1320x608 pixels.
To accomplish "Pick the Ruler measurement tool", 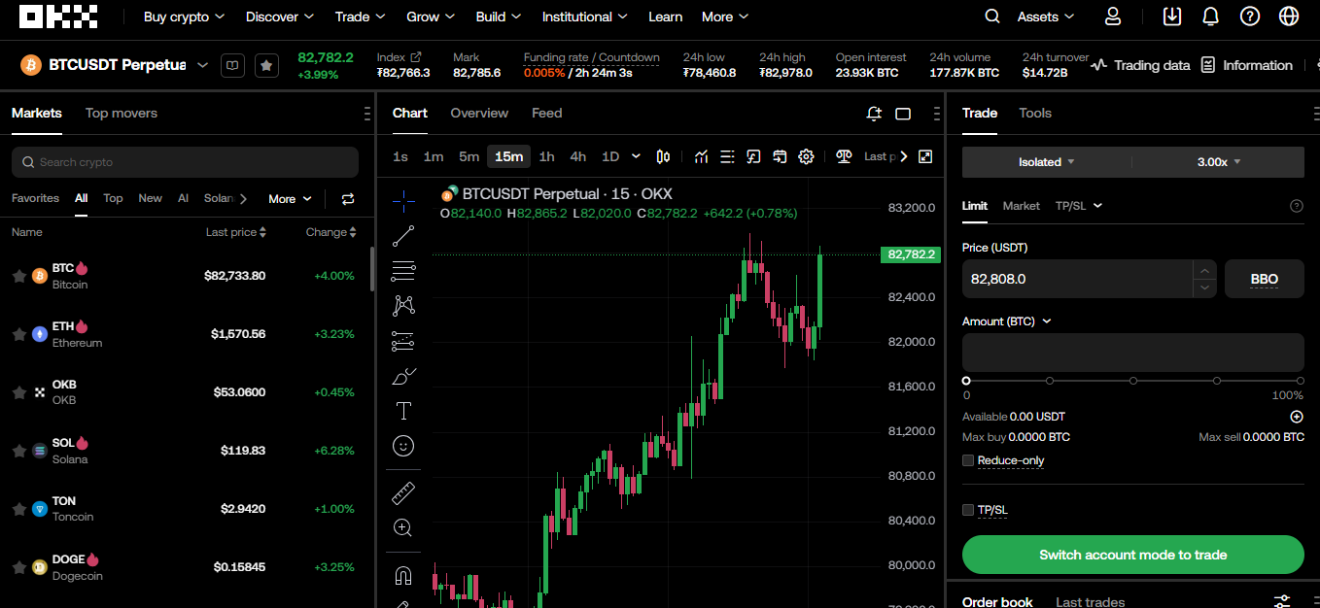I will coord(403,492).
